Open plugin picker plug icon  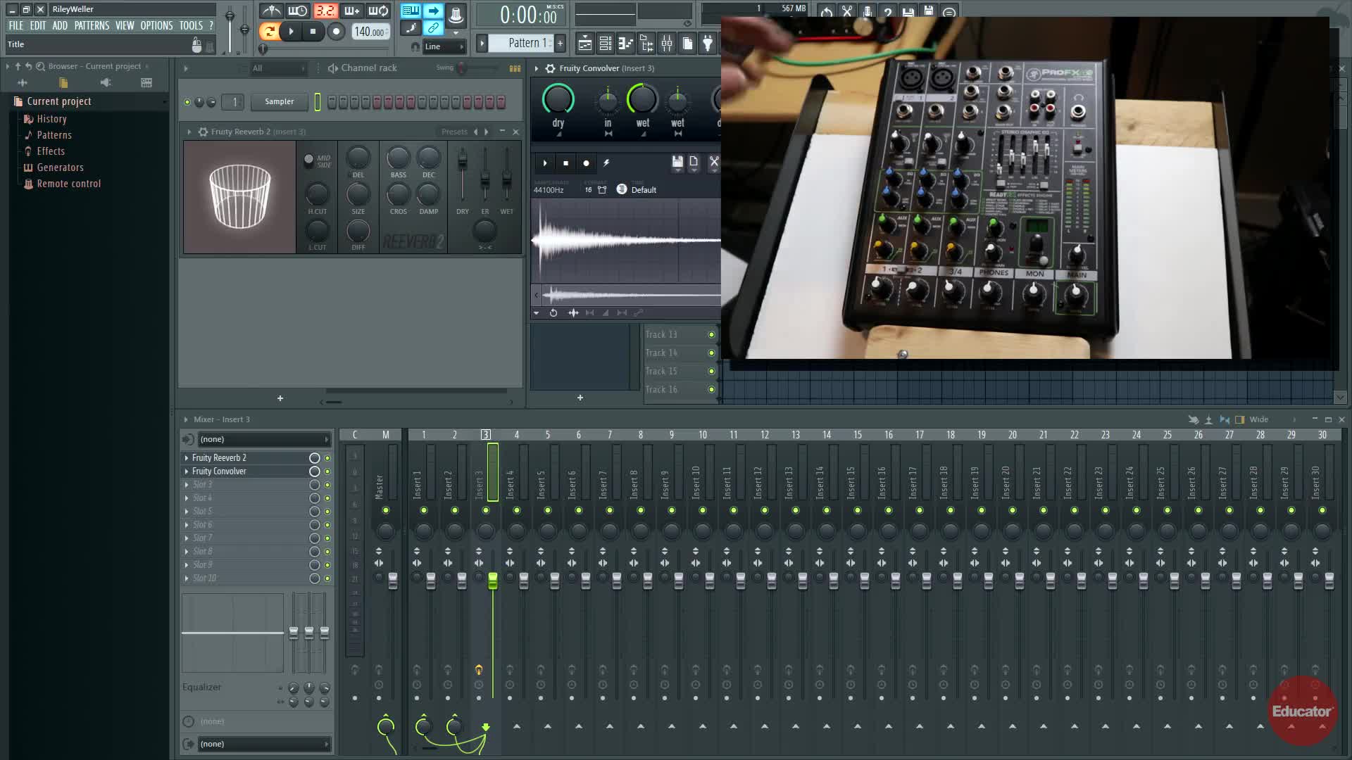pyautogui.click(x=708, y=44)
